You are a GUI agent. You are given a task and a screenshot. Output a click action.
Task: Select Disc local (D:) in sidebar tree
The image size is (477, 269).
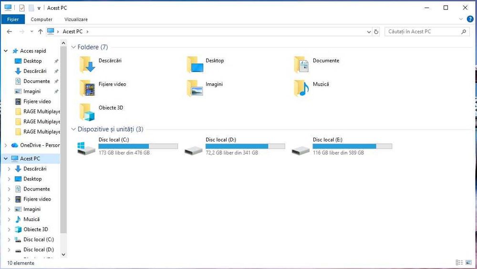[39, 249]
